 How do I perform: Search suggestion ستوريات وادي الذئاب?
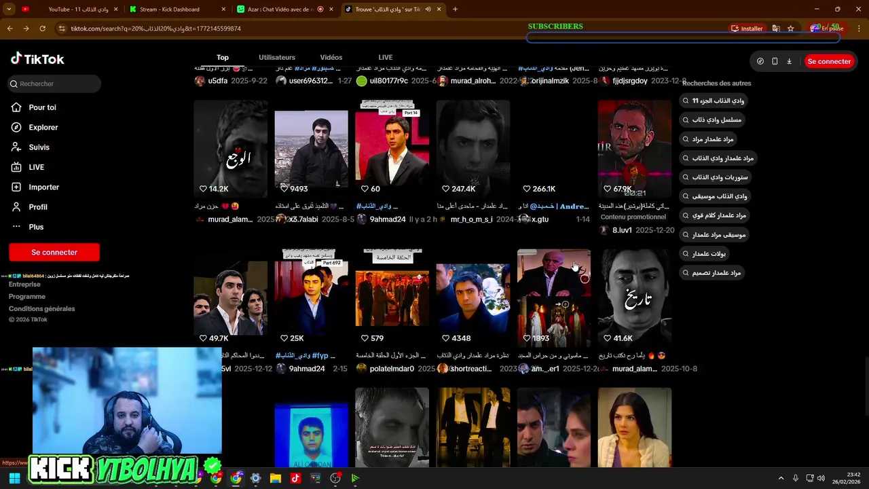point(716,177)
